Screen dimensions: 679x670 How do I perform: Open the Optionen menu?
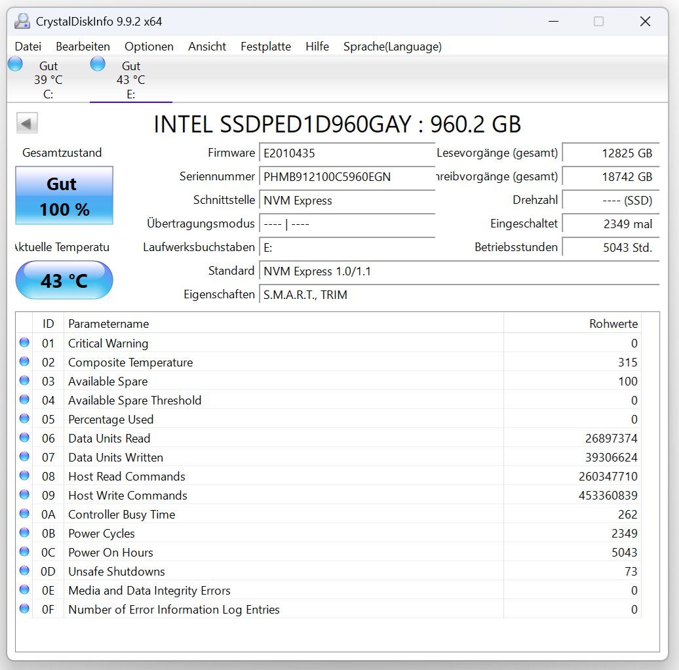149,47
